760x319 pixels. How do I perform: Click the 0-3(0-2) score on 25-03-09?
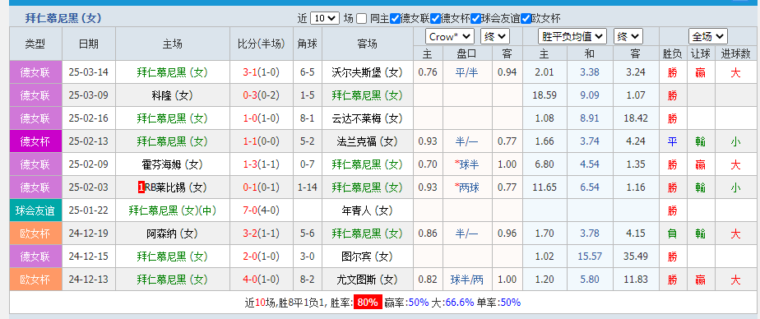(x=262, y=95)
